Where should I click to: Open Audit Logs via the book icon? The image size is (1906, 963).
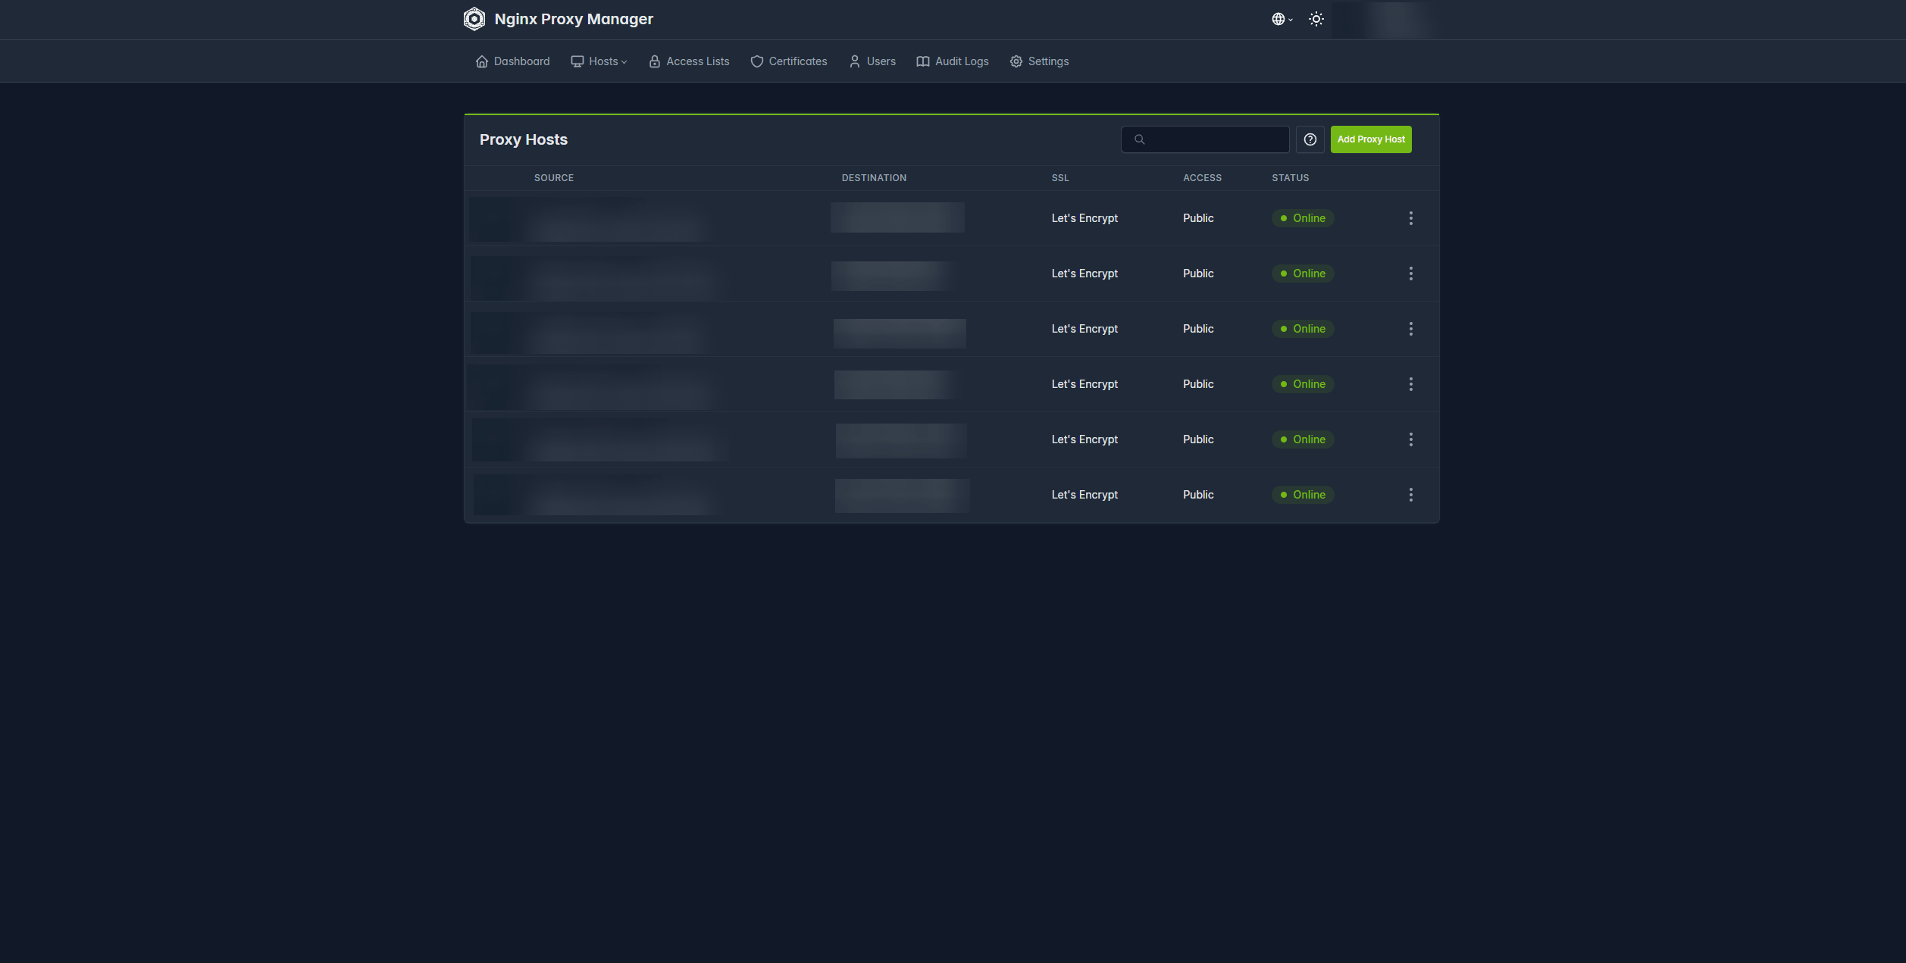point(922,61)
